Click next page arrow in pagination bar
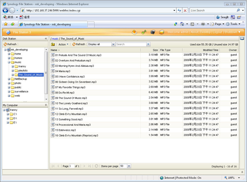 (x=84, y=166)
